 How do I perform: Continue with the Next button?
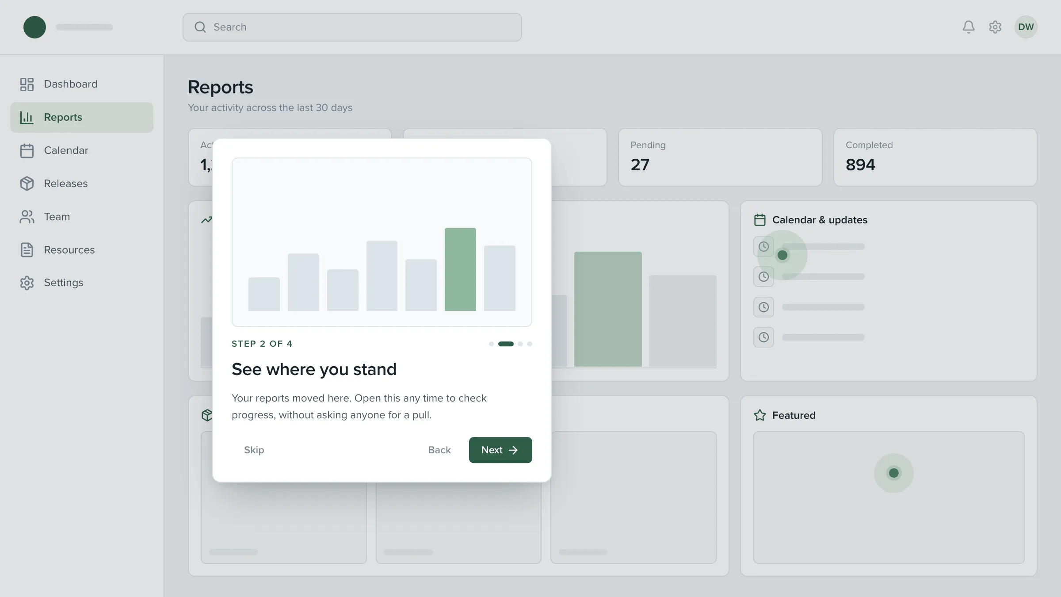point(500,450)
